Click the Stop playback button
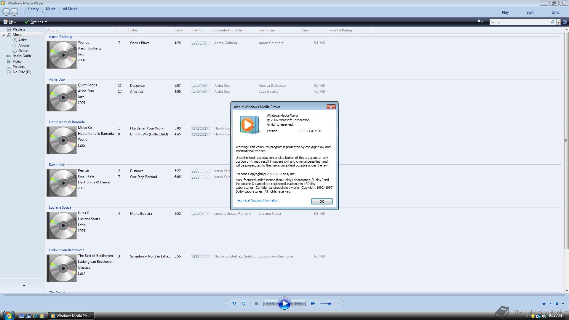 pos(257,303)
